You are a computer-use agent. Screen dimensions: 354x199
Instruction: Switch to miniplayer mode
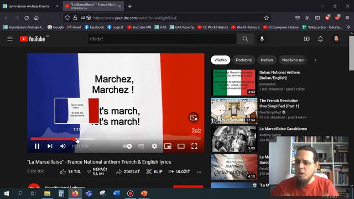[x=168, y=146]
